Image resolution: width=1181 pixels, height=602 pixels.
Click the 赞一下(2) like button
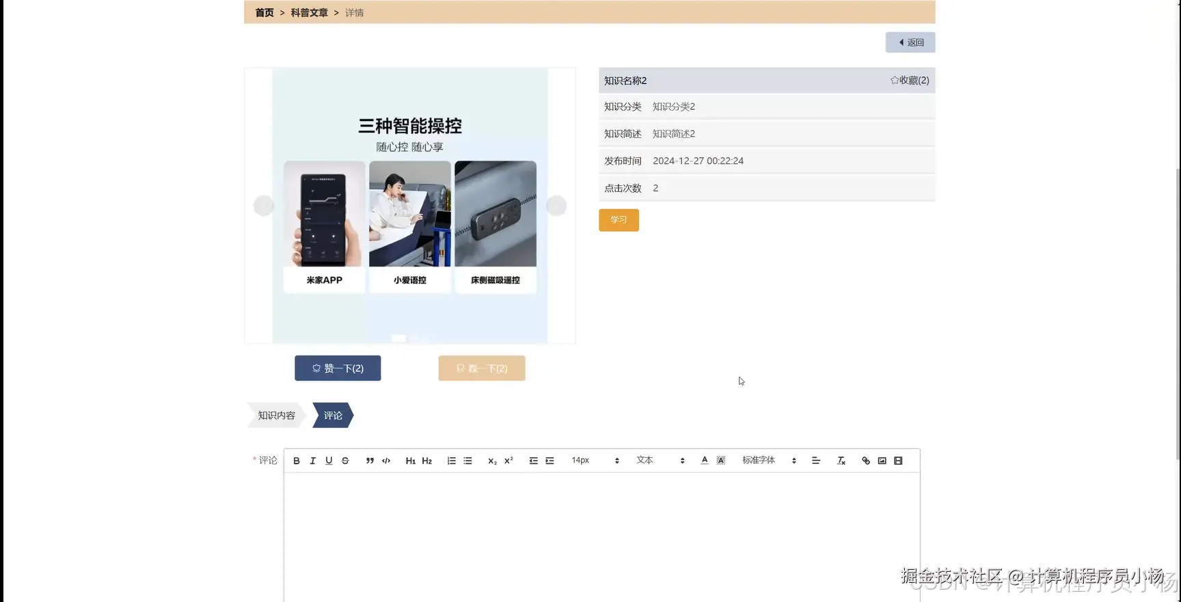338,368
